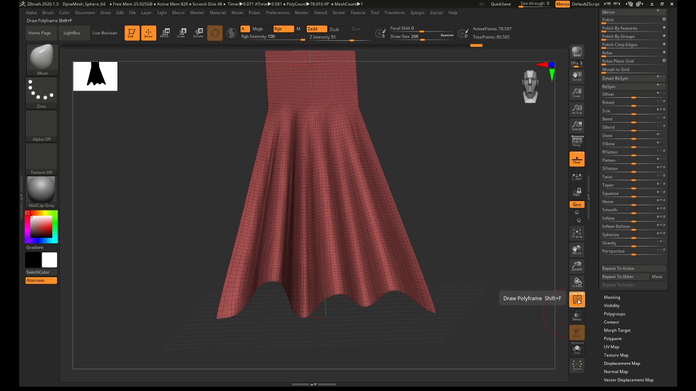The image size is (696, 391).
Task: Click the Rotate view icon in right shelf
Action: [x=577, y=282]
